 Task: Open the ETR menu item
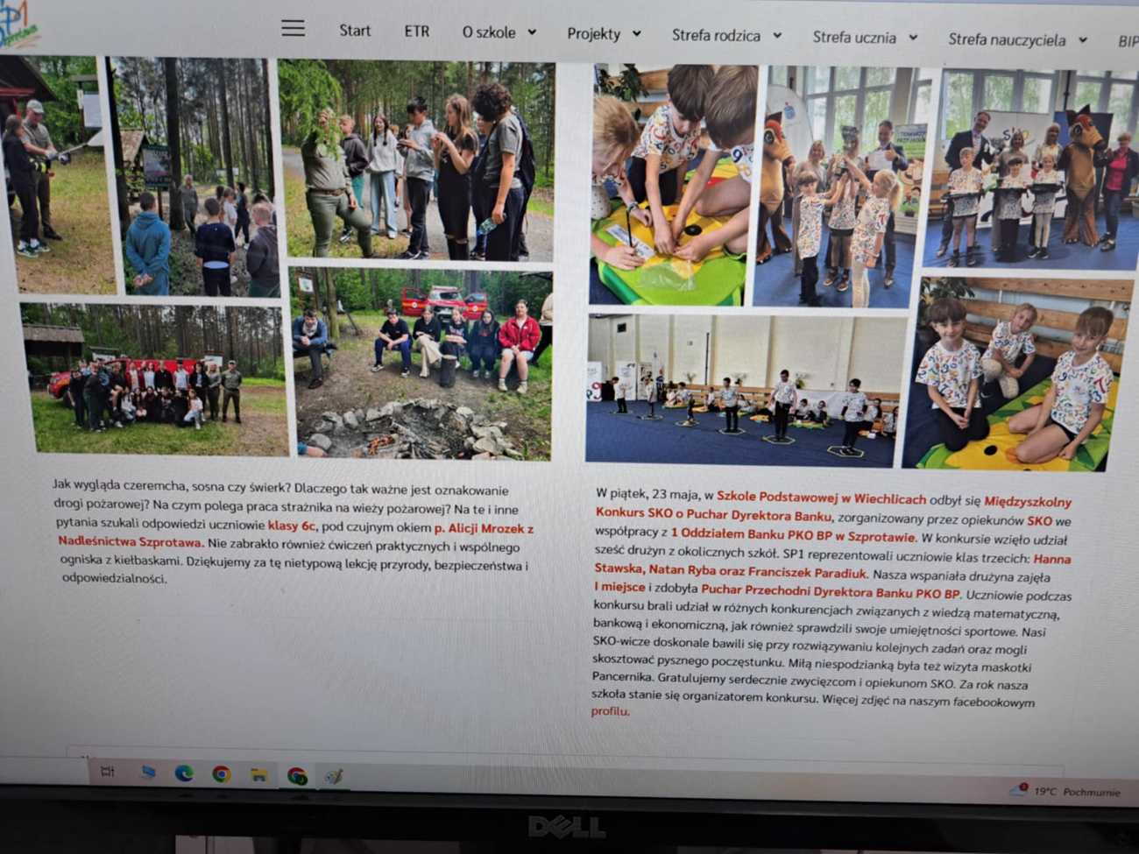pos(417,32)
